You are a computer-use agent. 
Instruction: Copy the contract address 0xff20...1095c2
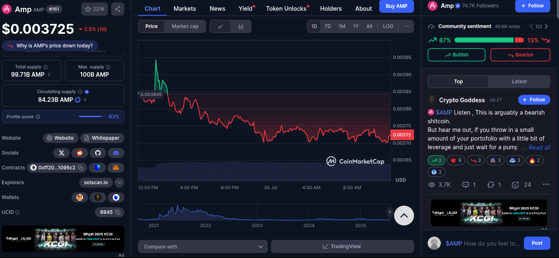click(81, 168)
